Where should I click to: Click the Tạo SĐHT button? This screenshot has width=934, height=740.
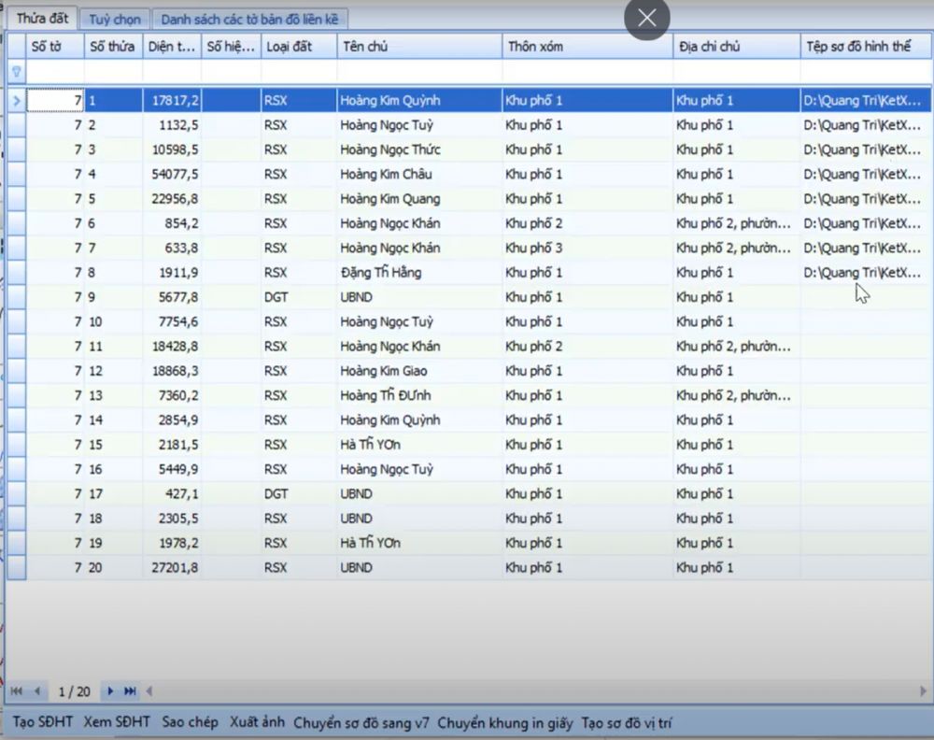(43, 722)
